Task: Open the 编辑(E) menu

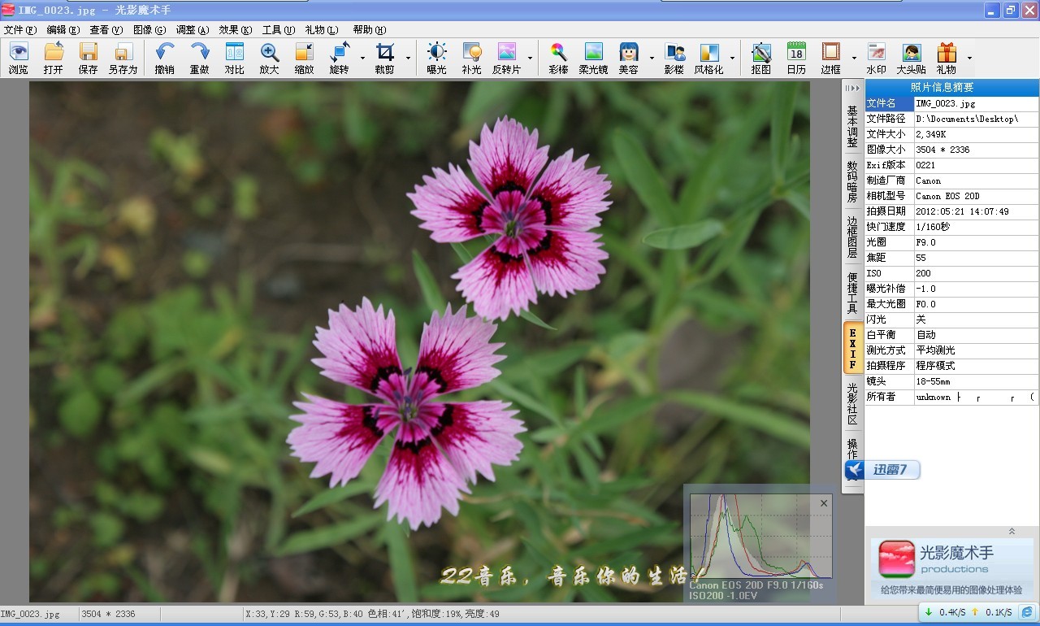Action: pos(63,29)
